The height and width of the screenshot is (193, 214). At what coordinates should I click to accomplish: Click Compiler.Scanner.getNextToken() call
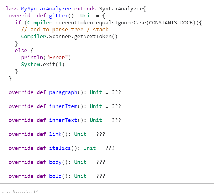[x=69, y=37]
